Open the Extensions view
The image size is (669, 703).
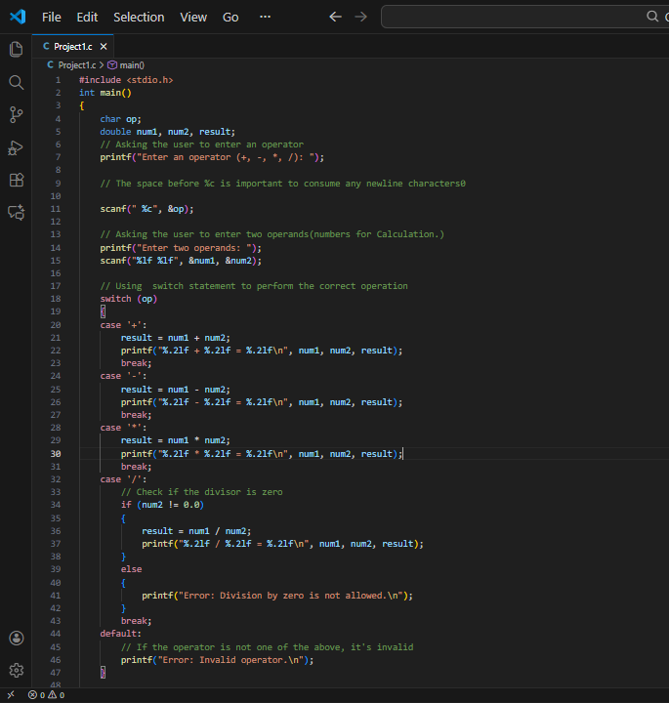click(x=17, y=180)
